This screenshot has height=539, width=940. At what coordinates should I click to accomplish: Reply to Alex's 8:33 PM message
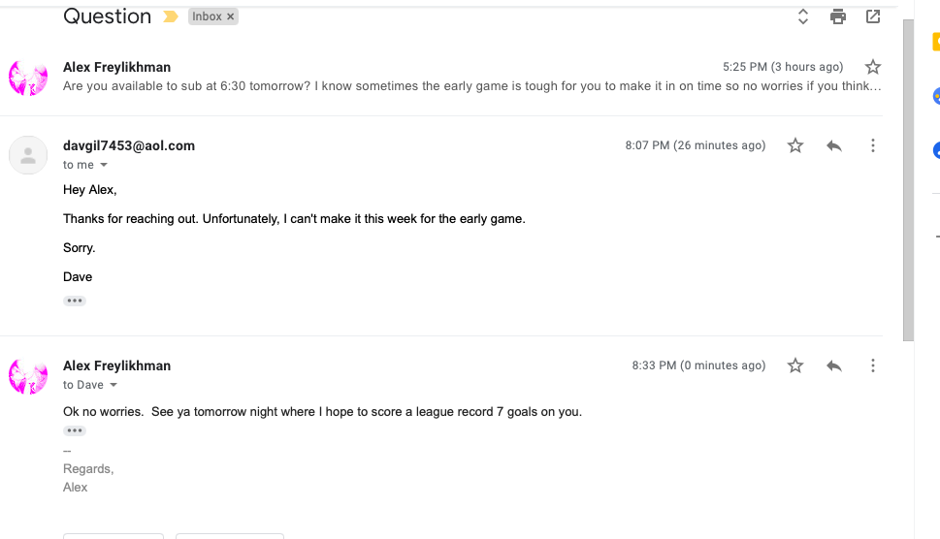[x=833, y=365]
